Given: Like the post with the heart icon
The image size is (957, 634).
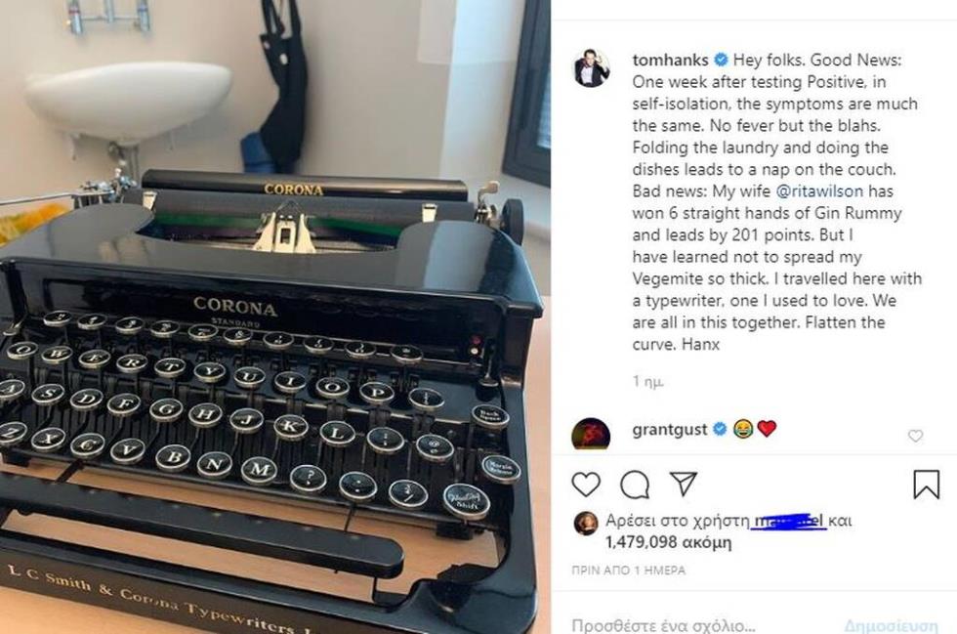Looking at the screenshot, I should click(586, 485).
